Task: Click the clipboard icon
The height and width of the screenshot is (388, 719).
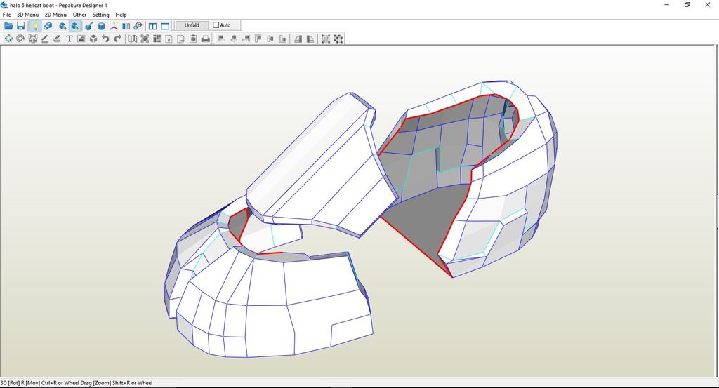Action: coord(193,39)
